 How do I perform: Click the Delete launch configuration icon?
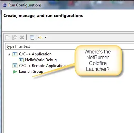click(22, 37)
